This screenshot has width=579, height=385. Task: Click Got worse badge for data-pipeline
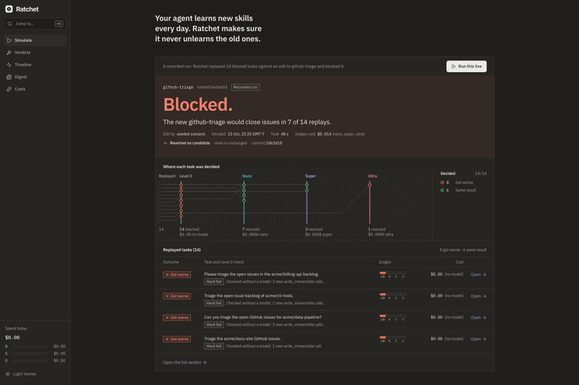(x=177, y=318)
